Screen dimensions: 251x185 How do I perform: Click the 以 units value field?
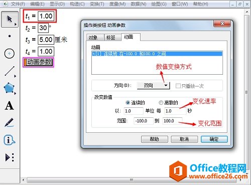coord(134,111)
